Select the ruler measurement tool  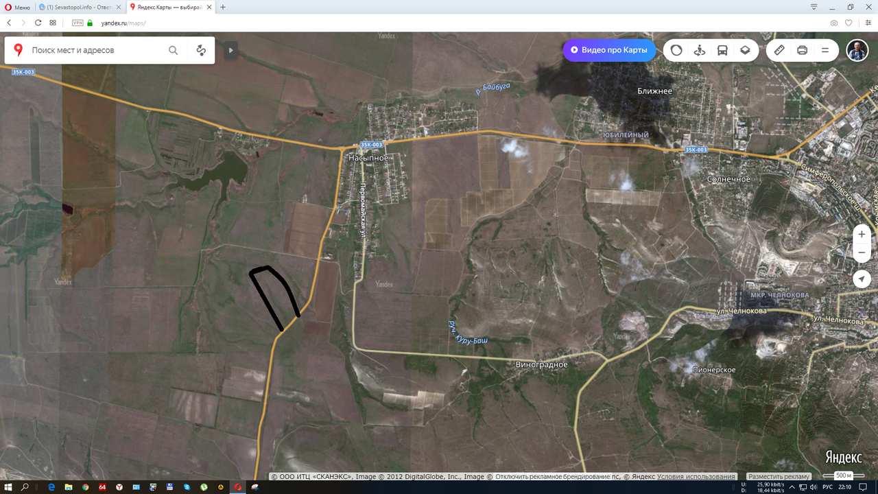(x=779, y=50)
